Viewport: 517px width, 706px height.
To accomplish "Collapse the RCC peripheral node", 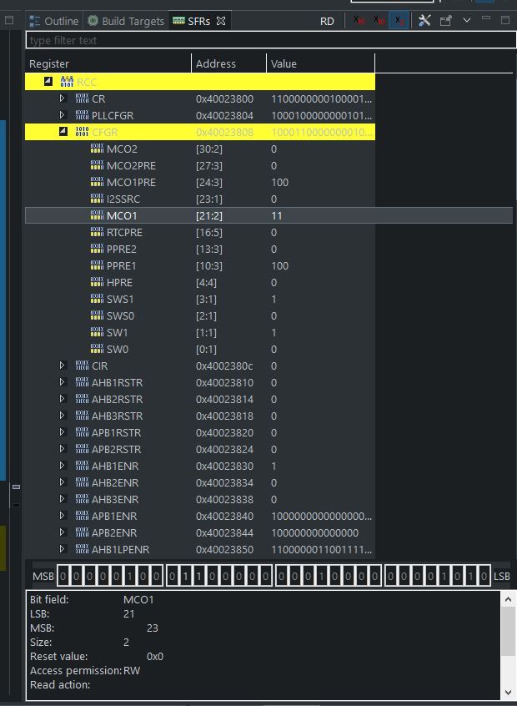I will [x=48, y=82].
